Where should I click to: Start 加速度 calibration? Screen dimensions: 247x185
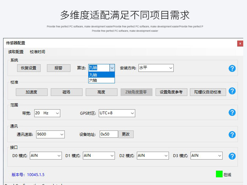pos(32,92)
